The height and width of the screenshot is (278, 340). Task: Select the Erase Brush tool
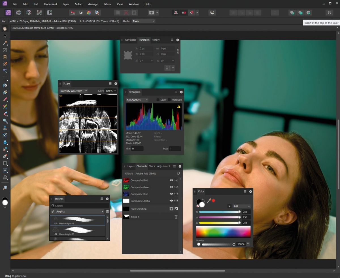point(5,114)
